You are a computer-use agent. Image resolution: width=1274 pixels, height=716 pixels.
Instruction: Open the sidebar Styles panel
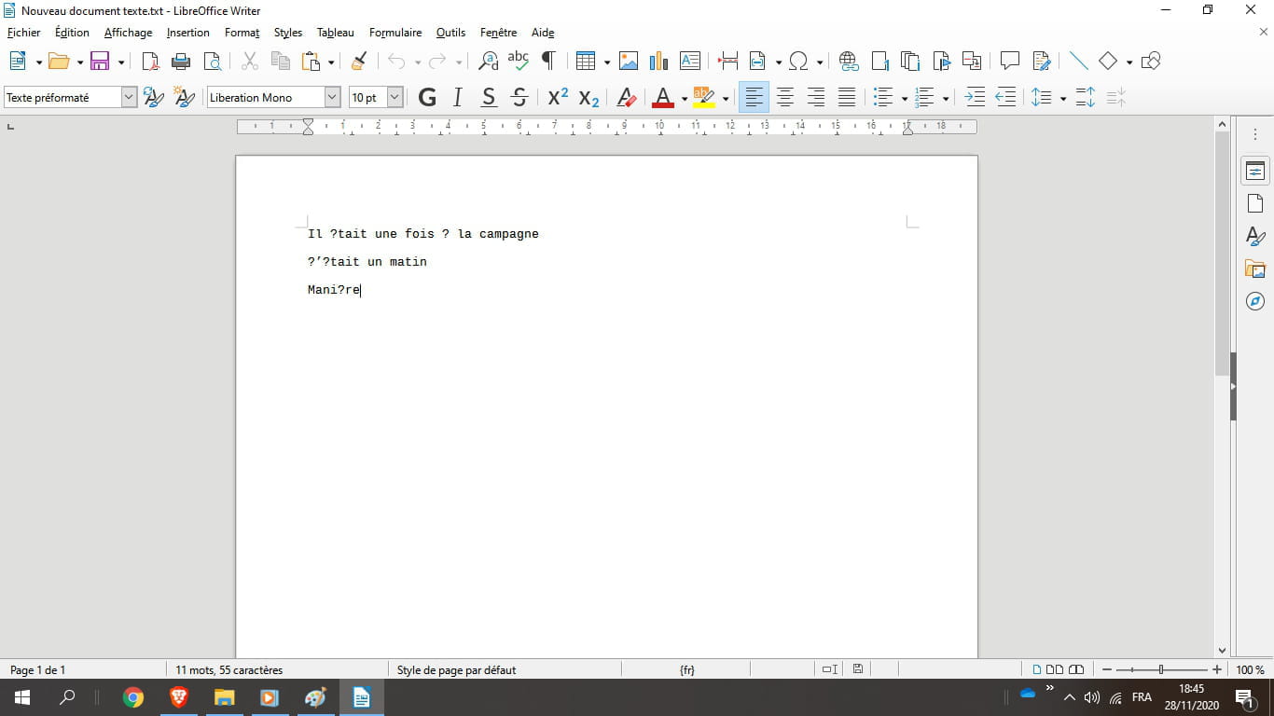tap(1255, 236)
